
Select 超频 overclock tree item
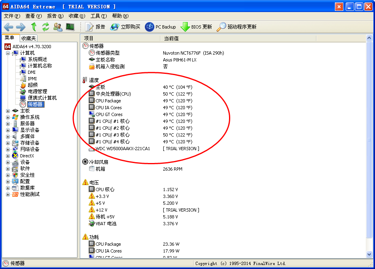pyautogui.click(x=32, y=85)
